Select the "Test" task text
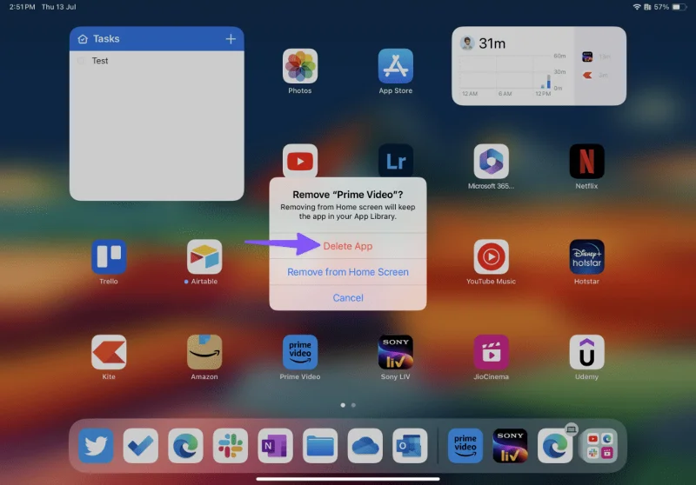 pos(100,61)
